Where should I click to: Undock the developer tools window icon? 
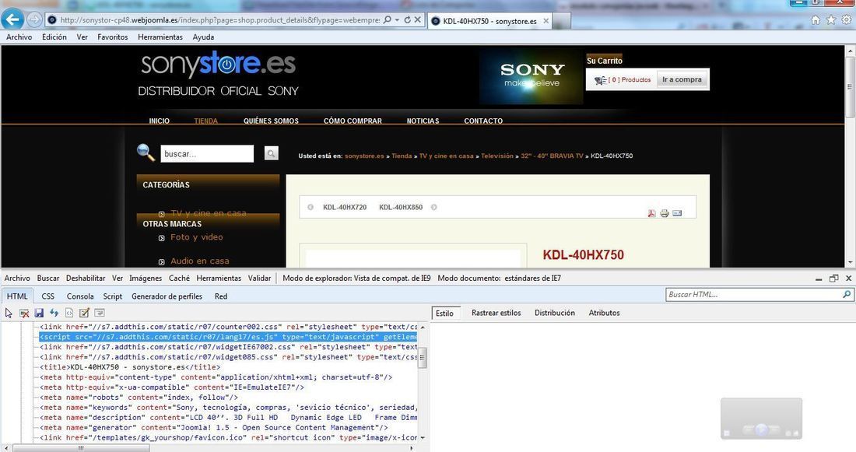(x=833, y=279)
